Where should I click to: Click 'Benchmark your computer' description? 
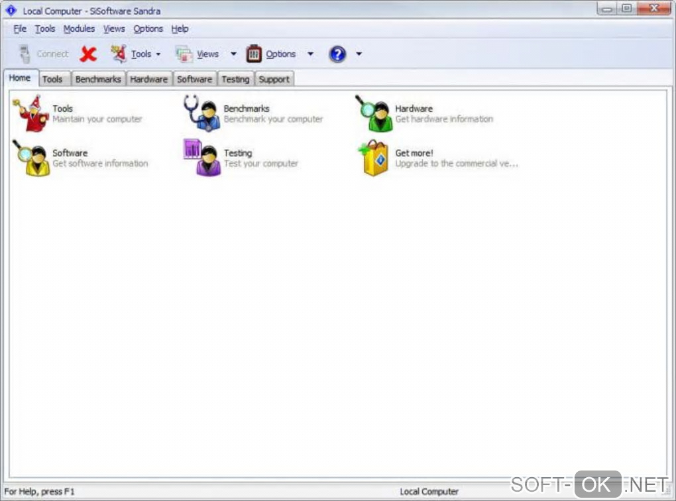(273, 119)
